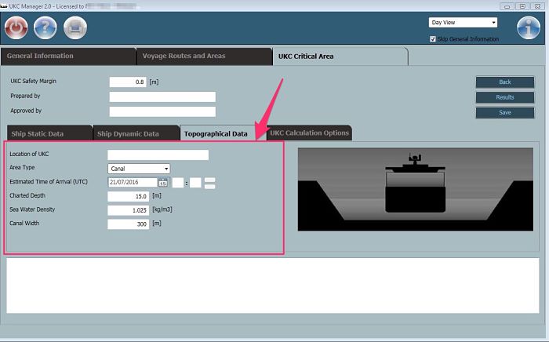Select the Ship Static Data tab
The width and height of the screenshot is (549, 342).
point(47,133)
